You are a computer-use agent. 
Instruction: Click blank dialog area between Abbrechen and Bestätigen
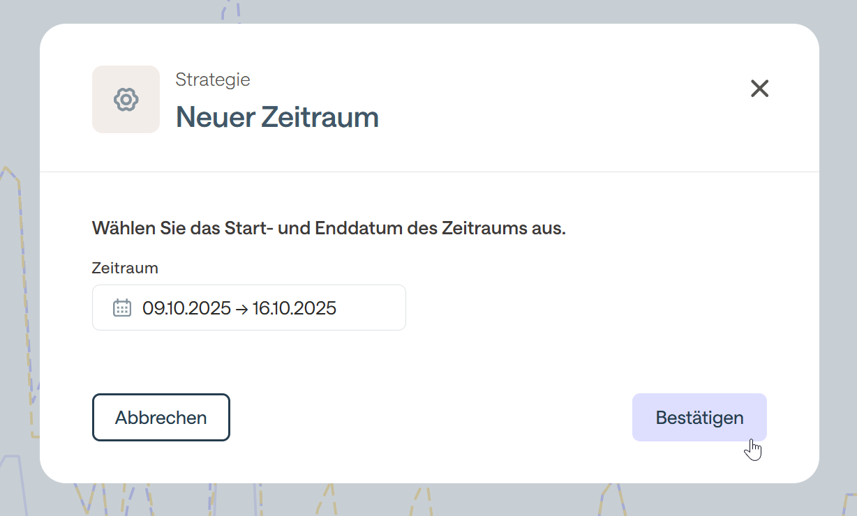tap(429, 418)
